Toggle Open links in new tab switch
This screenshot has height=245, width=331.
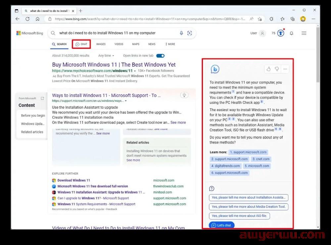coord(161,56)
